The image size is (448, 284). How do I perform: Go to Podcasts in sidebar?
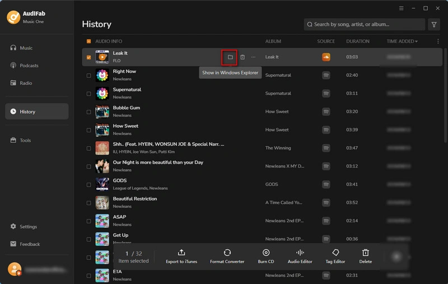37,66
